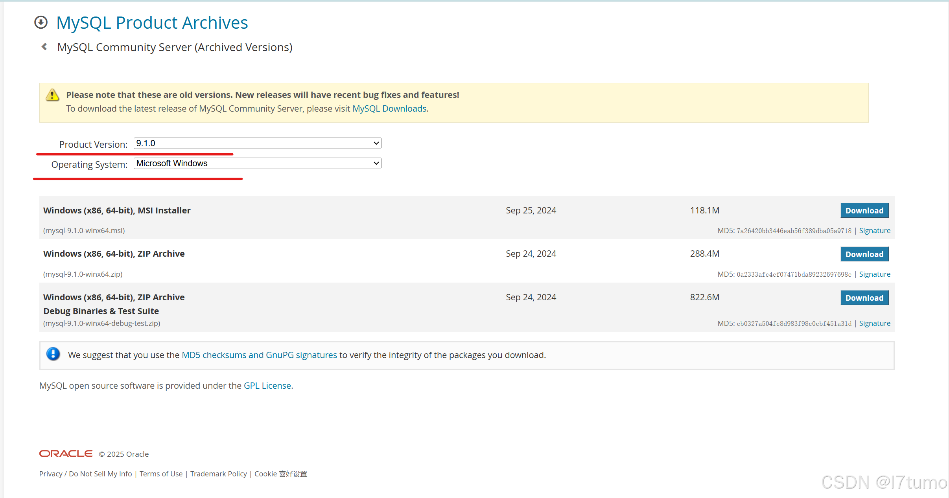The image size is (949, 498).
Task: Open MD5 checksums and GnuPG signatures link
Action: point(259,355)
